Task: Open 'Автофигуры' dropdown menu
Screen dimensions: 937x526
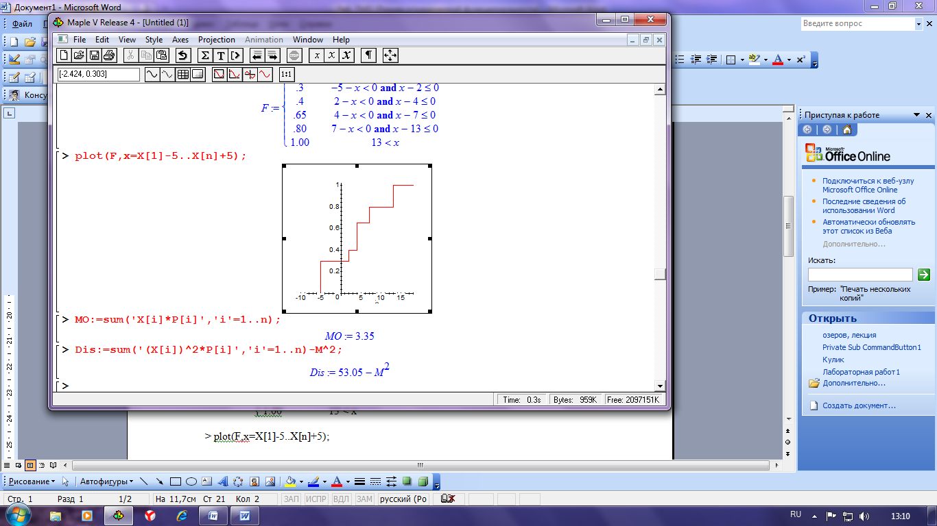Action: point(106,481)
